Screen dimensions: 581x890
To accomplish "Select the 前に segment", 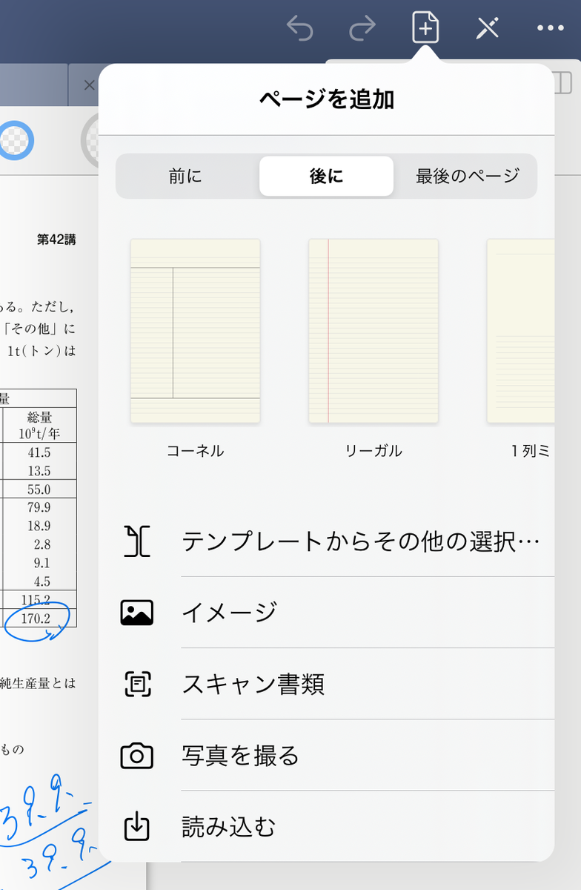I will 185,176.
